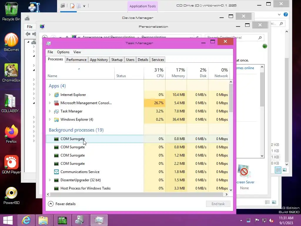Open Internet Explorer from the taskbar
This screenshot has height=226, width=301.
(26, 220)
